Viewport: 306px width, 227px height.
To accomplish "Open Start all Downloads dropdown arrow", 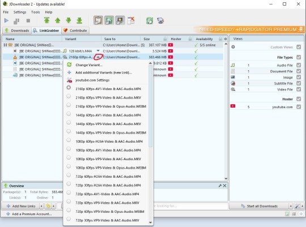I will click(291, 206).
